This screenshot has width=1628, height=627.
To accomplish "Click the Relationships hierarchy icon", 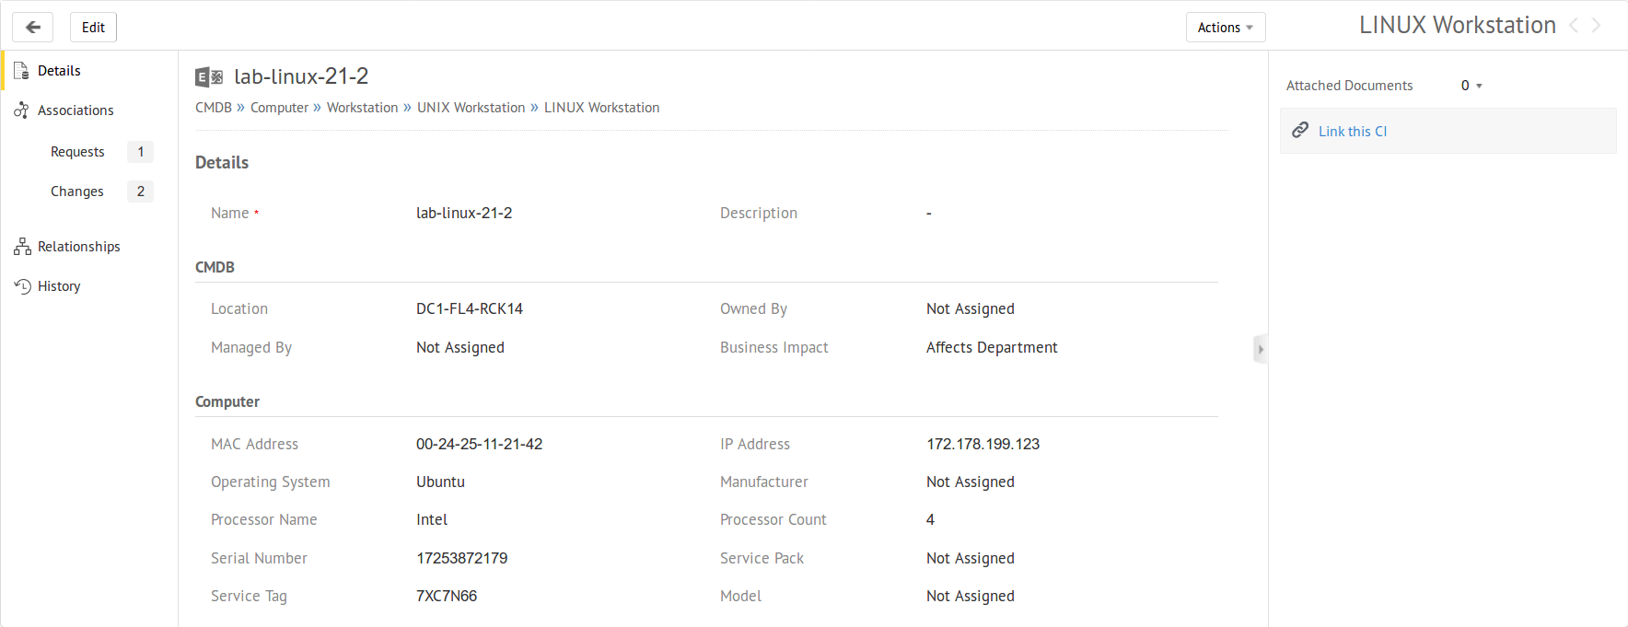I will pyautogui.click(x=22, y=247).
